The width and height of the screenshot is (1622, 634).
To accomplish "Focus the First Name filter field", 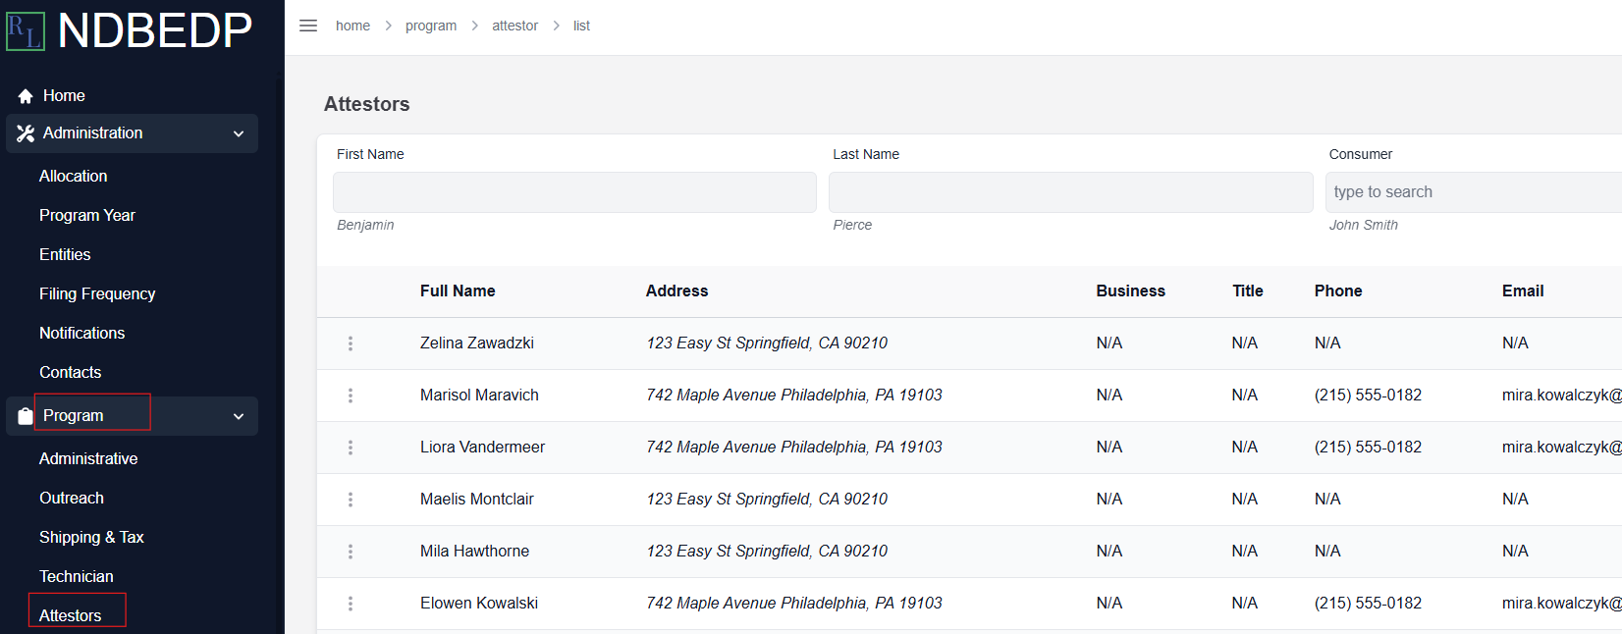I will click(x=574, y=192).
